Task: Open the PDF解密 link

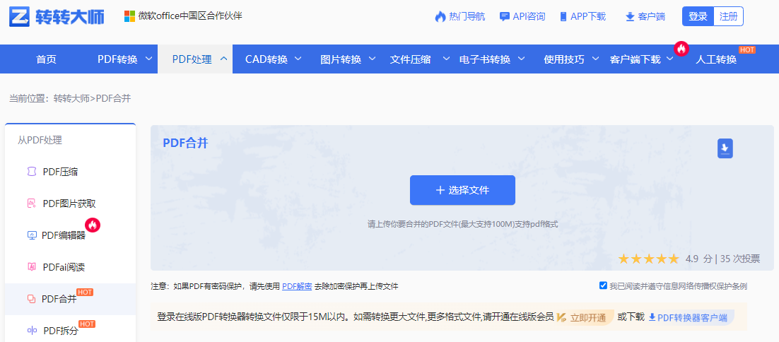Action: [297, 286]
